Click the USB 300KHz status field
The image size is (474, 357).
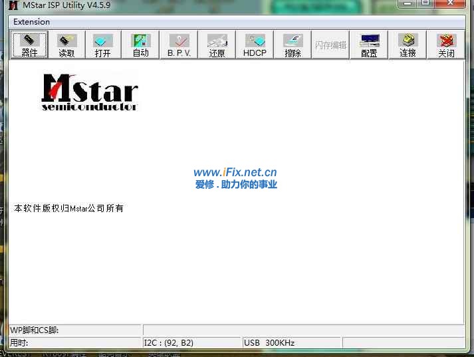coord(291,342)
